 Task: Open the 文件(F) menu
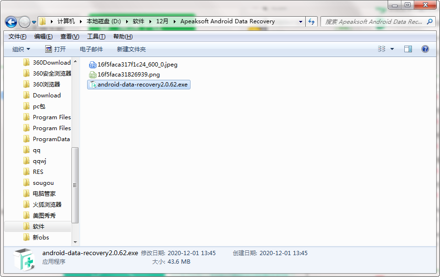pyautogui.click(x=18, y=37)
